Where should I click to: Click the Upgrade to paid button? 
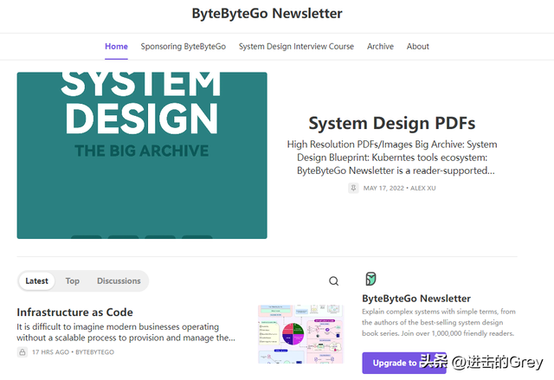point(404,363)
